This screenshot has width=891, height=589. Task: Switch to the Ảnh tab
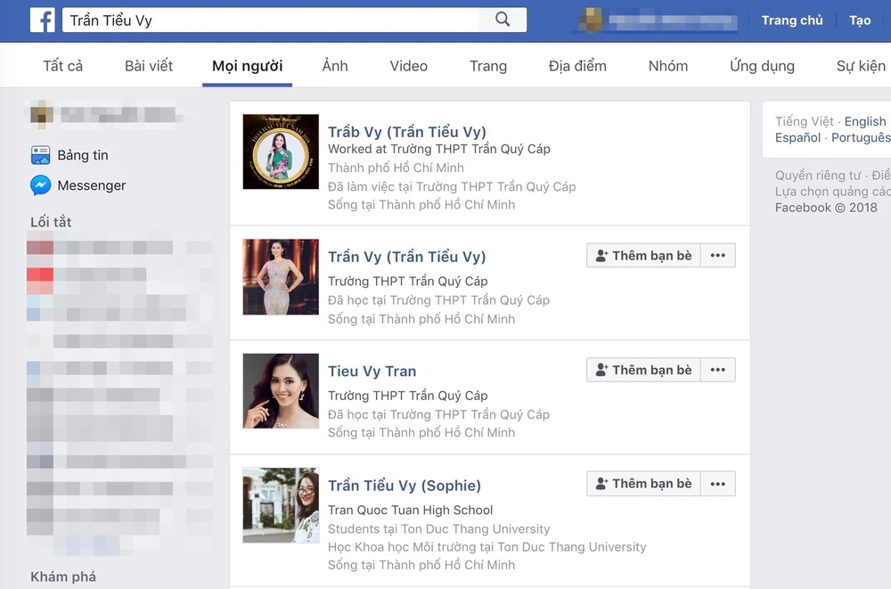[335, 66]
